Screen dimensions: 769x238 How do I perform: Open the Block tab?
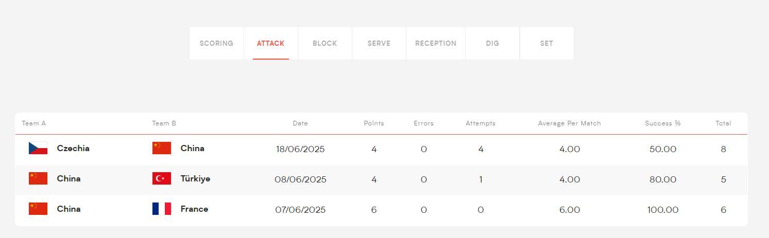click(324, 44)
